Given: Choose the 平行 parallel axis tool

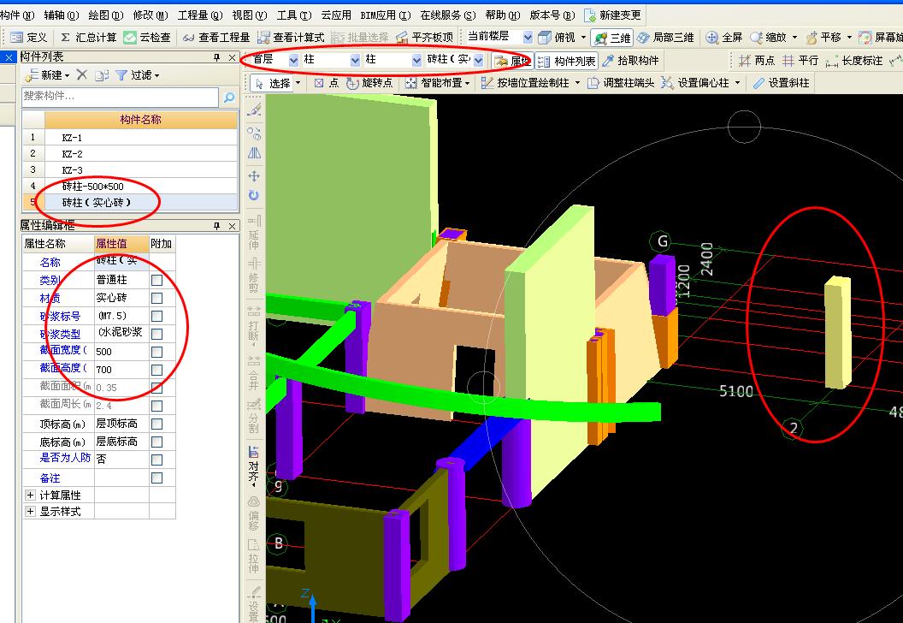Looking at the screenshot, I should pyautogui.click(x=800, y=61).
